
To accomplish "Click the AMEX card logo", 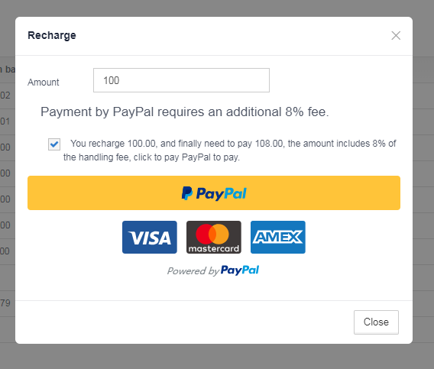I will [278, 238].
